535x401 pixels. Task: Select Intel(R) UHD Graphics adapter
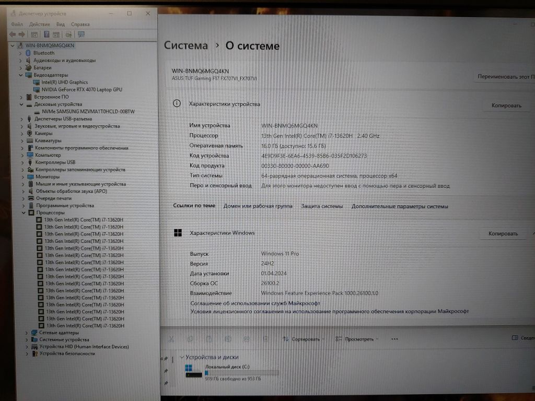(x=65, y=82)
